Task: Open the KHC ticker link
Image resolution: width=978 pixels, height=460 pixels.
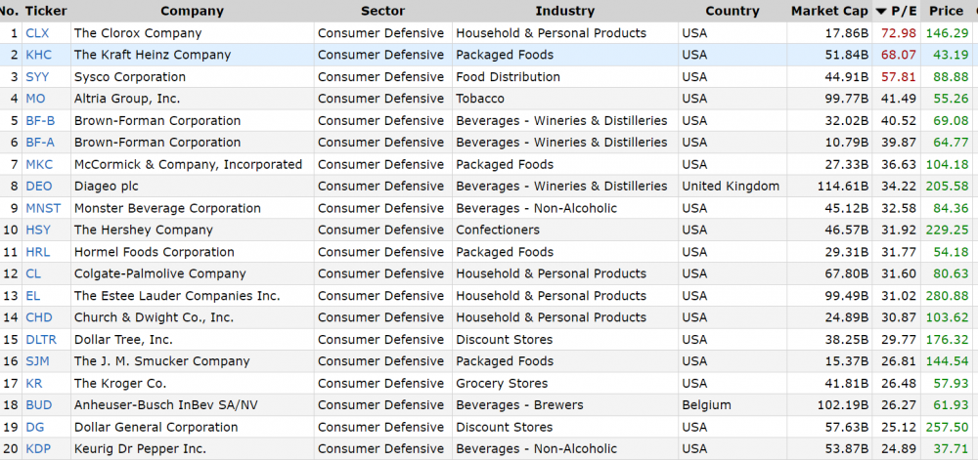Action: pos(39,55)
